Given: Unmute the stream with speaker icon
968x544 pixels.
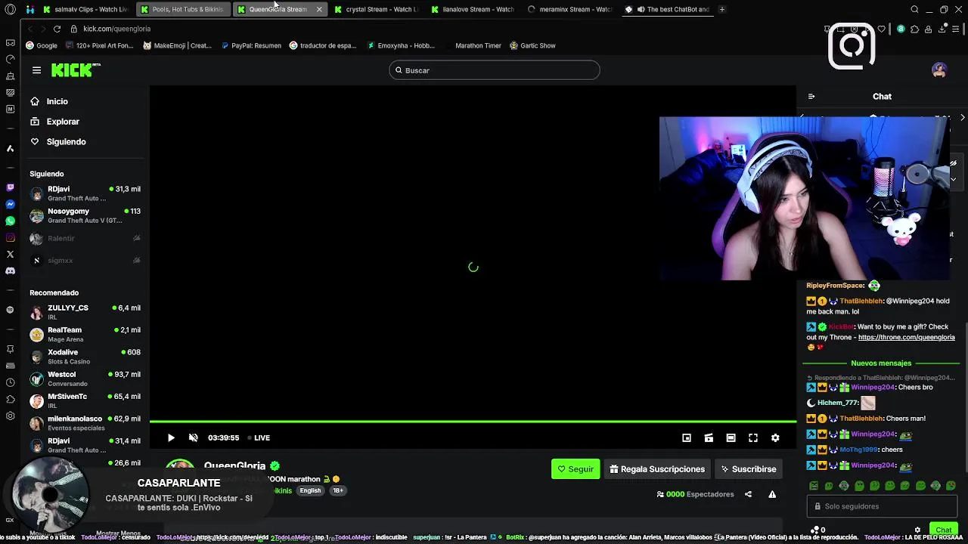Looking at the screenshot, I should click(193, 437).
